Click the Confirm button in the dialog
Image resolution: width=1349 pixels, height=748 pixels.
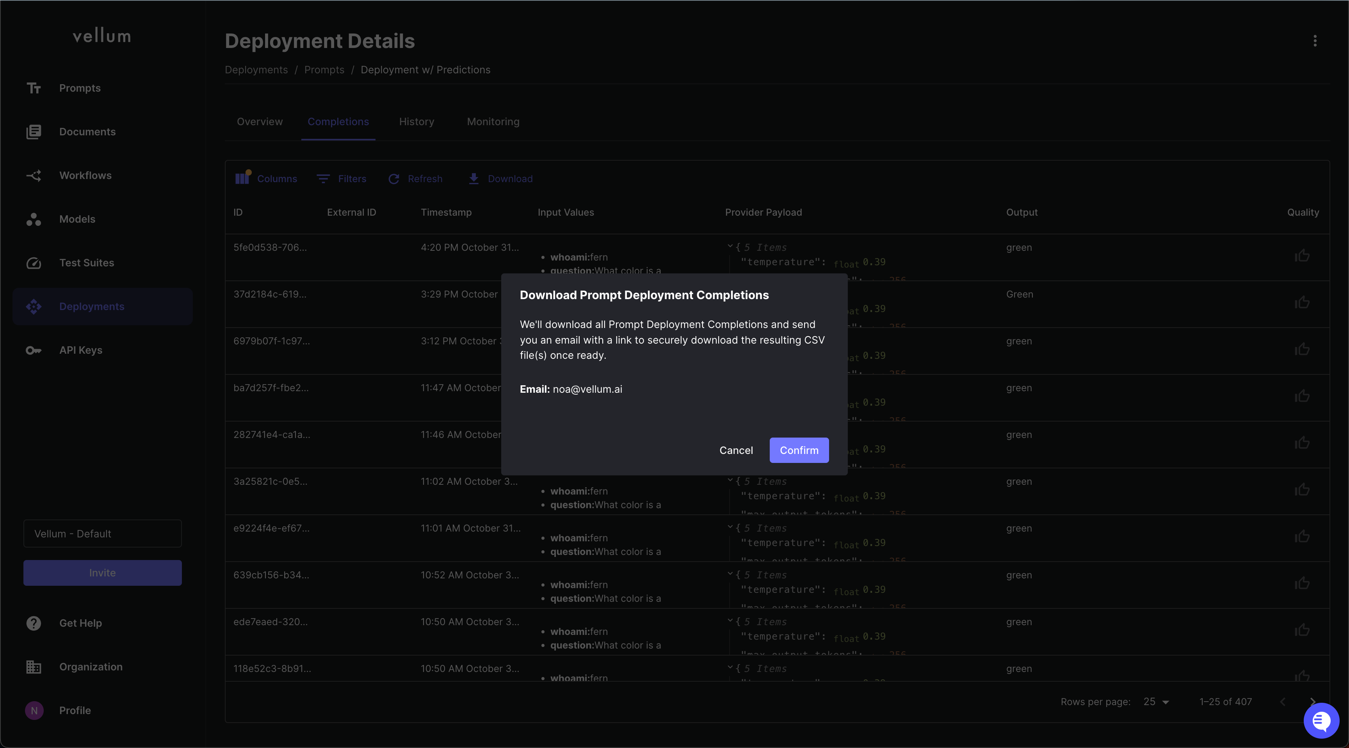coord(799,450)
